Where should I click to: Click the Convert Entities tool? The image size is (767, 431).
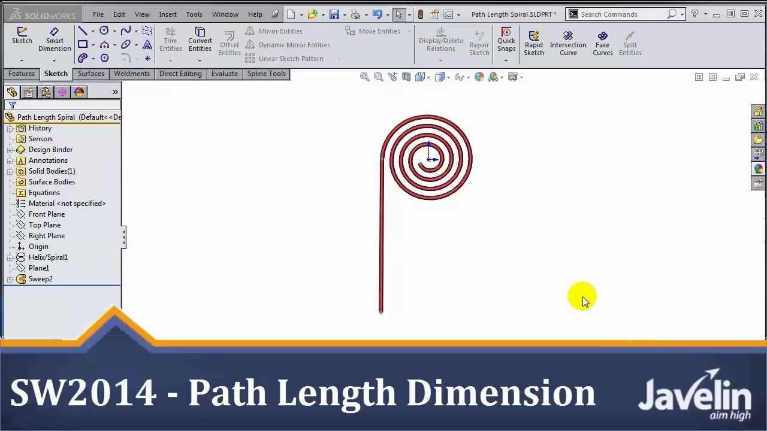[x=200, y=40]
